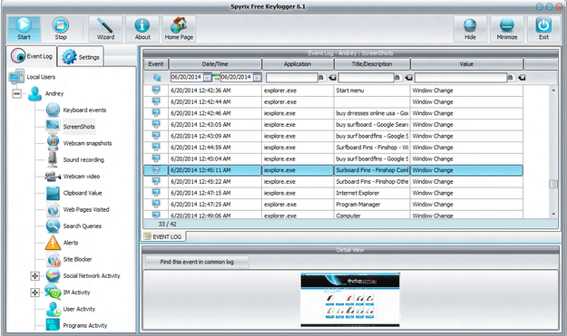
Task: Collapse the Andrey user node
Action: pyautogui.click(x=16, y=93)
